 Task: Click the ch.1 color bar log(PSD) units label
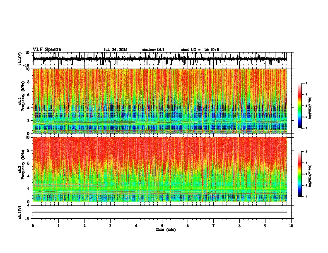(x=310, y=108)
